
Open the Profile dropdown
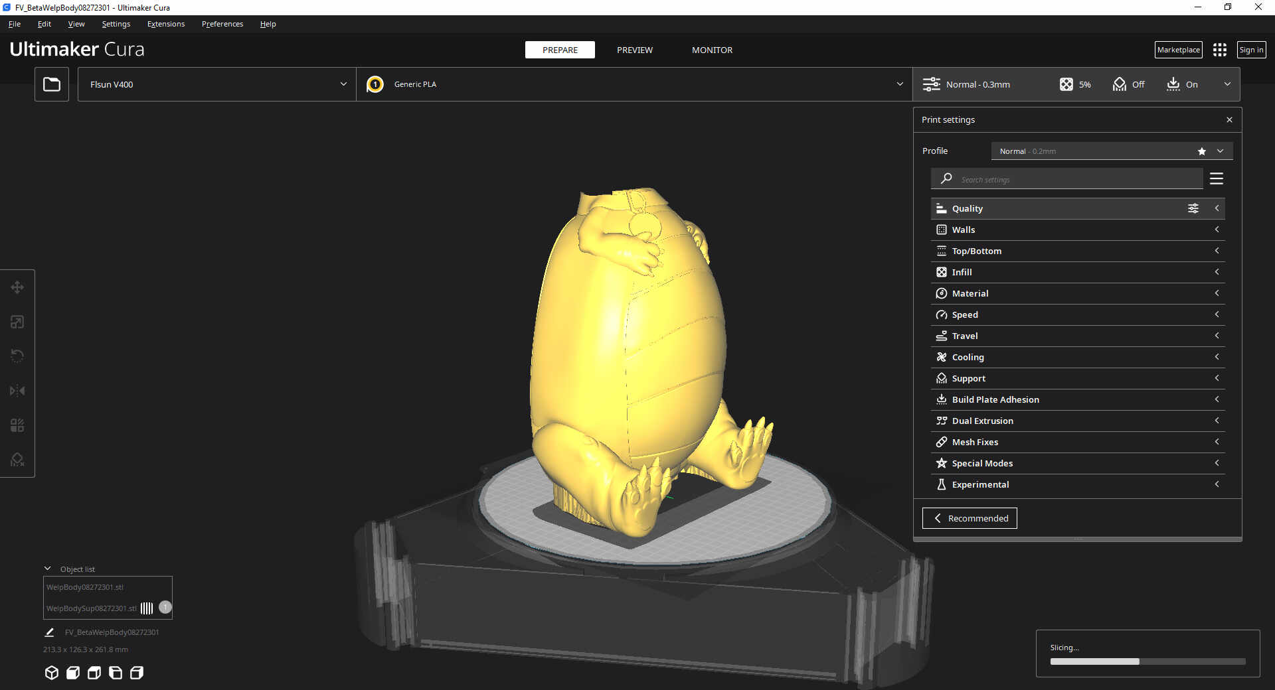[x=1112, y=151]
